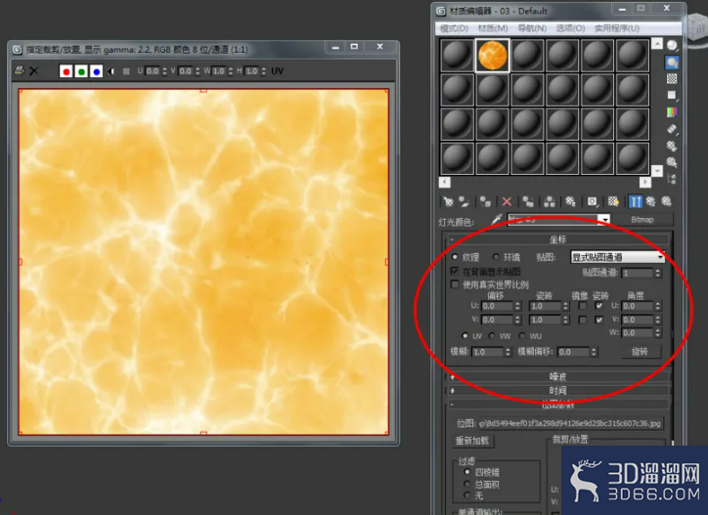Image resolution: width=708 pixels, height=515 pixels.
Task: Open the 显式贴图通道 dropdown
Action: (617, 257)
